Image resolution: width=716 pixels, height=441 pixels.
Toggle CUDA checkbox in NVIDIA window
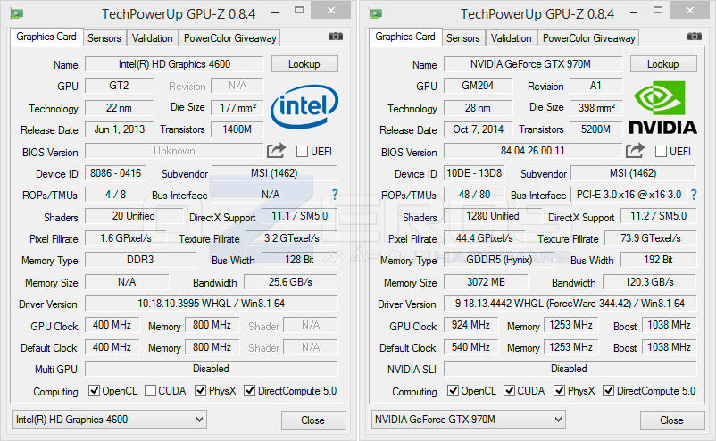509,391
